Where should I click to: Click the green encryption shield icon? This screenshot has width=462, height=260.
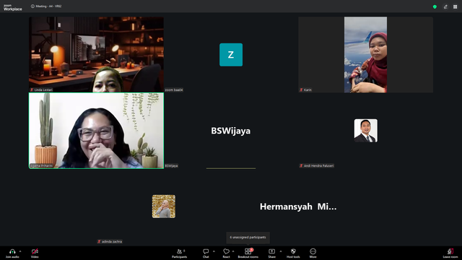coord(435,6)
